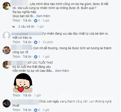121x112 pixels.
Task: Open the default gray avatar profile
Action: (7, 36)
